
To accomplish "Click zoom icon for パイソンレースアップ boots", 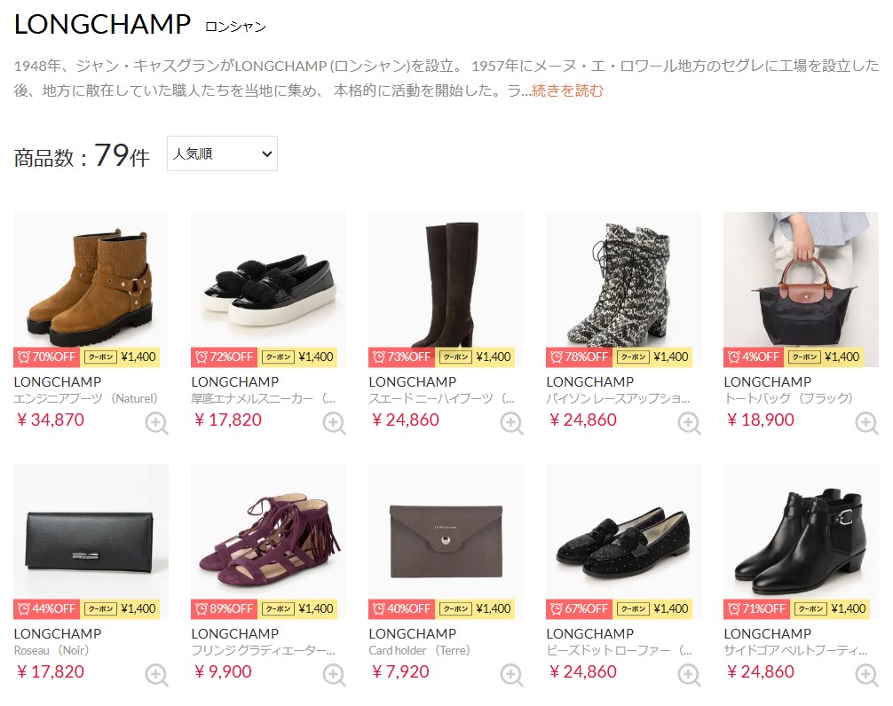I will coord(689,423).
